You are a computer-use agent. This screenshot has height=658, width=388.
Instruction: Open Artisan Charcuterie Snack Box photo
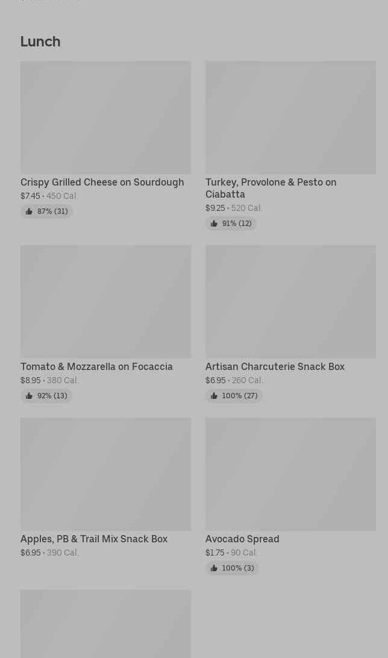(290, 301)
